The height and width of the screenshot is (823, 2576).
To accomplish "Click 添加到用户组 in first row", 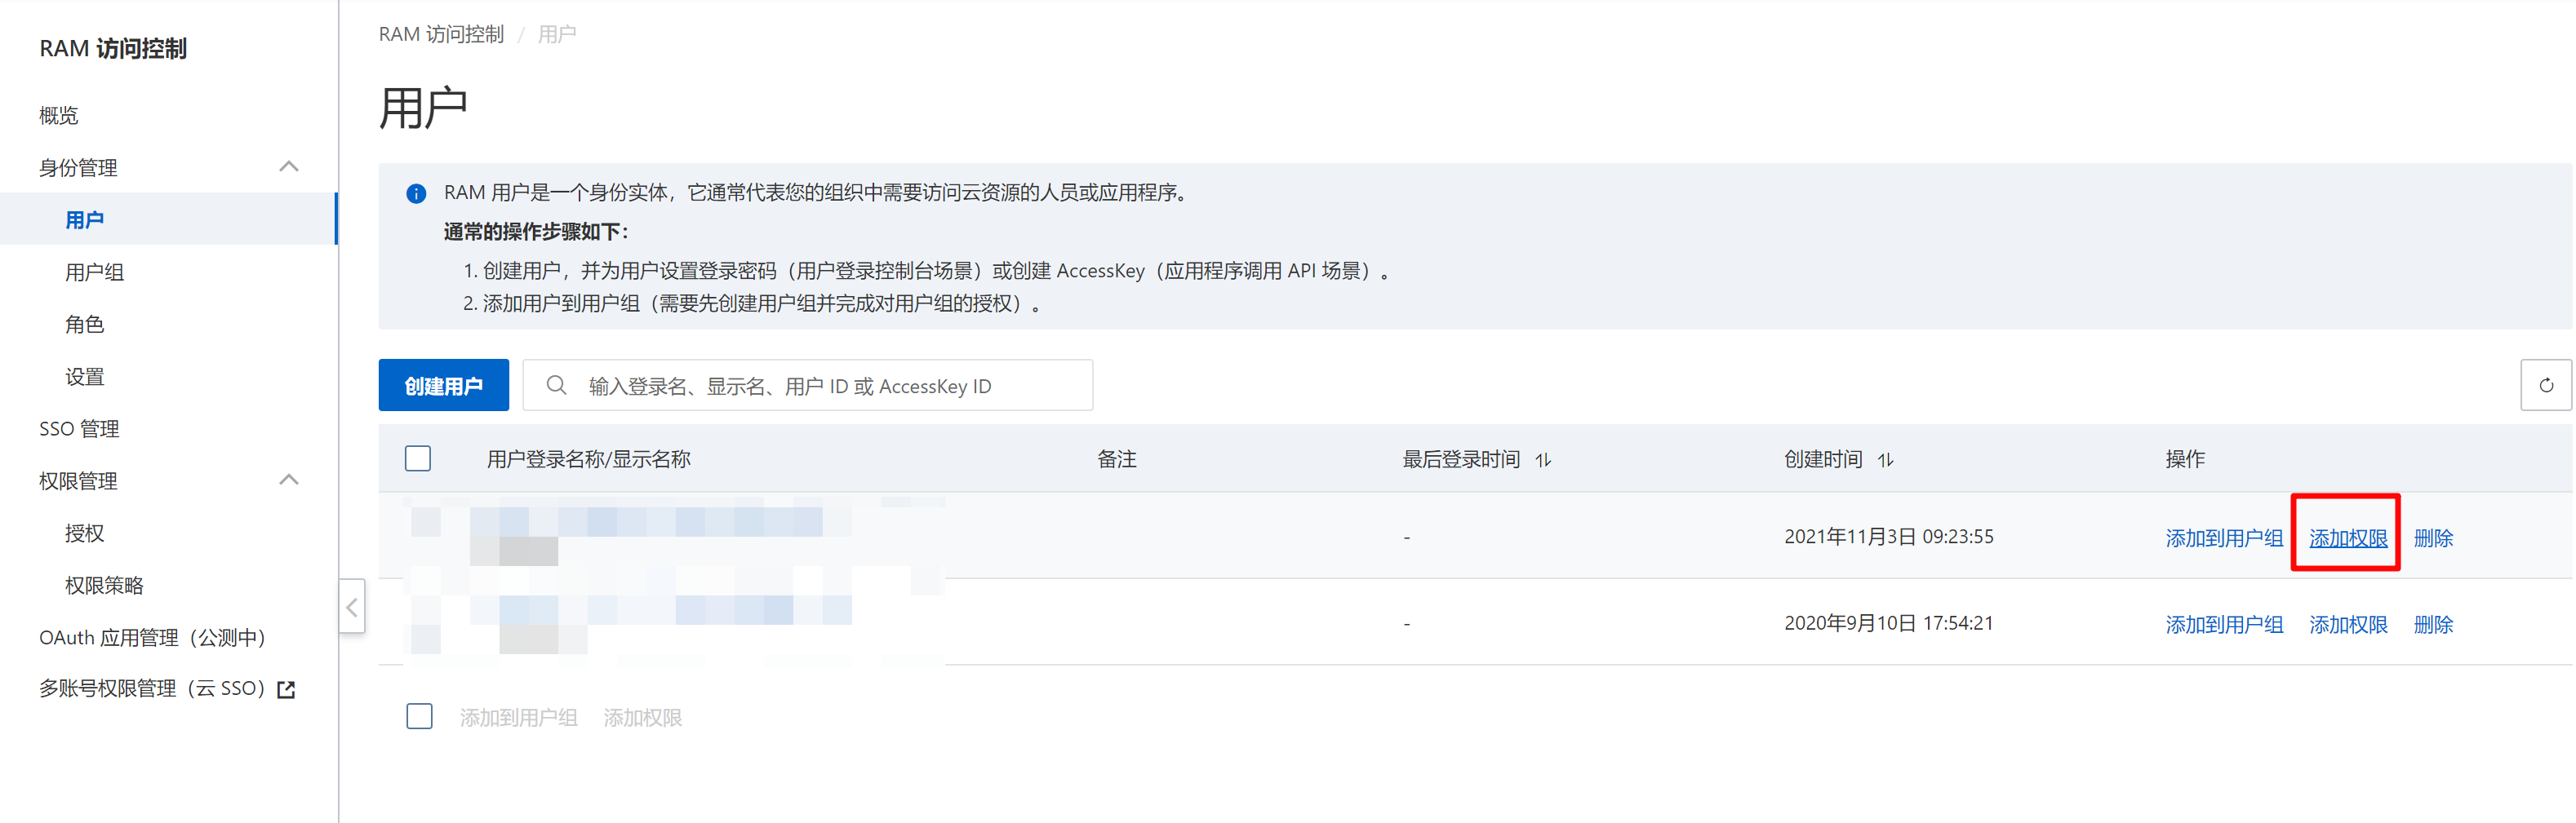I will (x=2223, y=538).
